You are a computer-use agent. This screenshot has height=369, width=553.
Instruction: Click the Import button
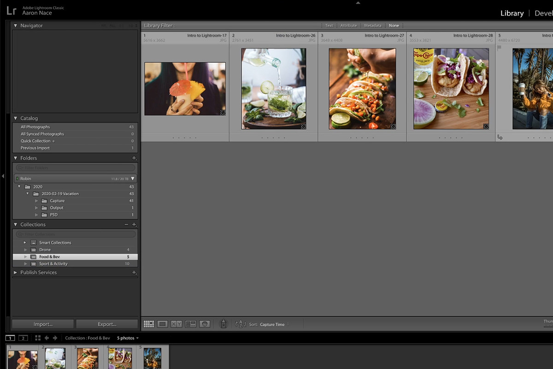pos(42,324)
